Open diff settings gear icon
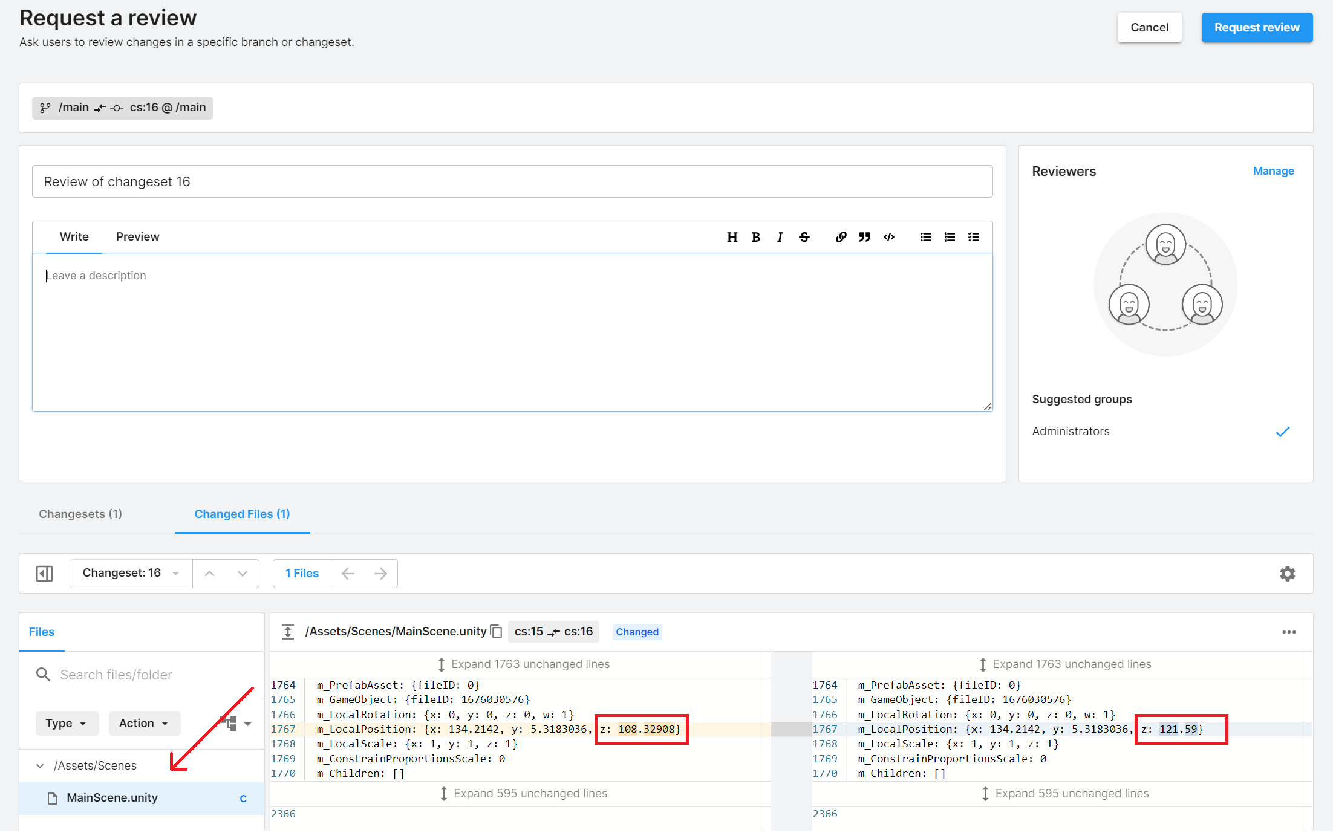Viewport: 1333px width, 833px height. tap(1287, 573)
